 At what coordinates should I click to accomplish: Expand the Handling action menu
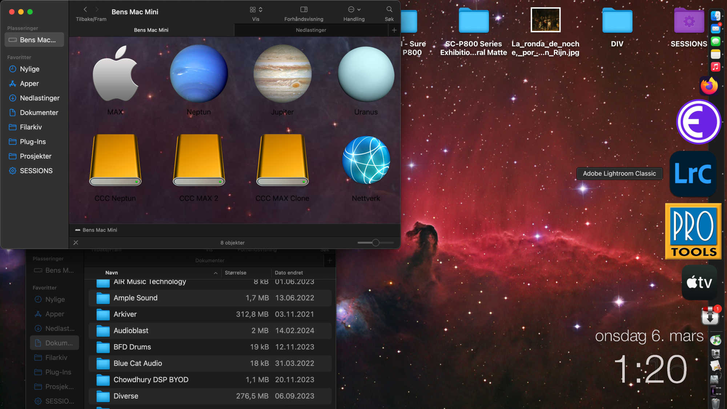pos(354,9)
